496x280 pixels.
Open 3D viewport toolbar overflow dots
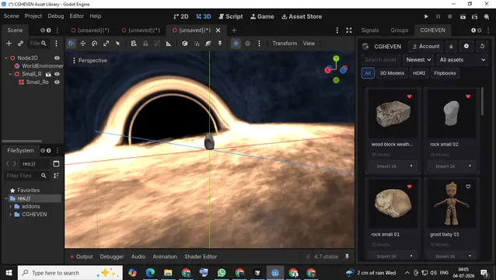[x=259, y=44]
